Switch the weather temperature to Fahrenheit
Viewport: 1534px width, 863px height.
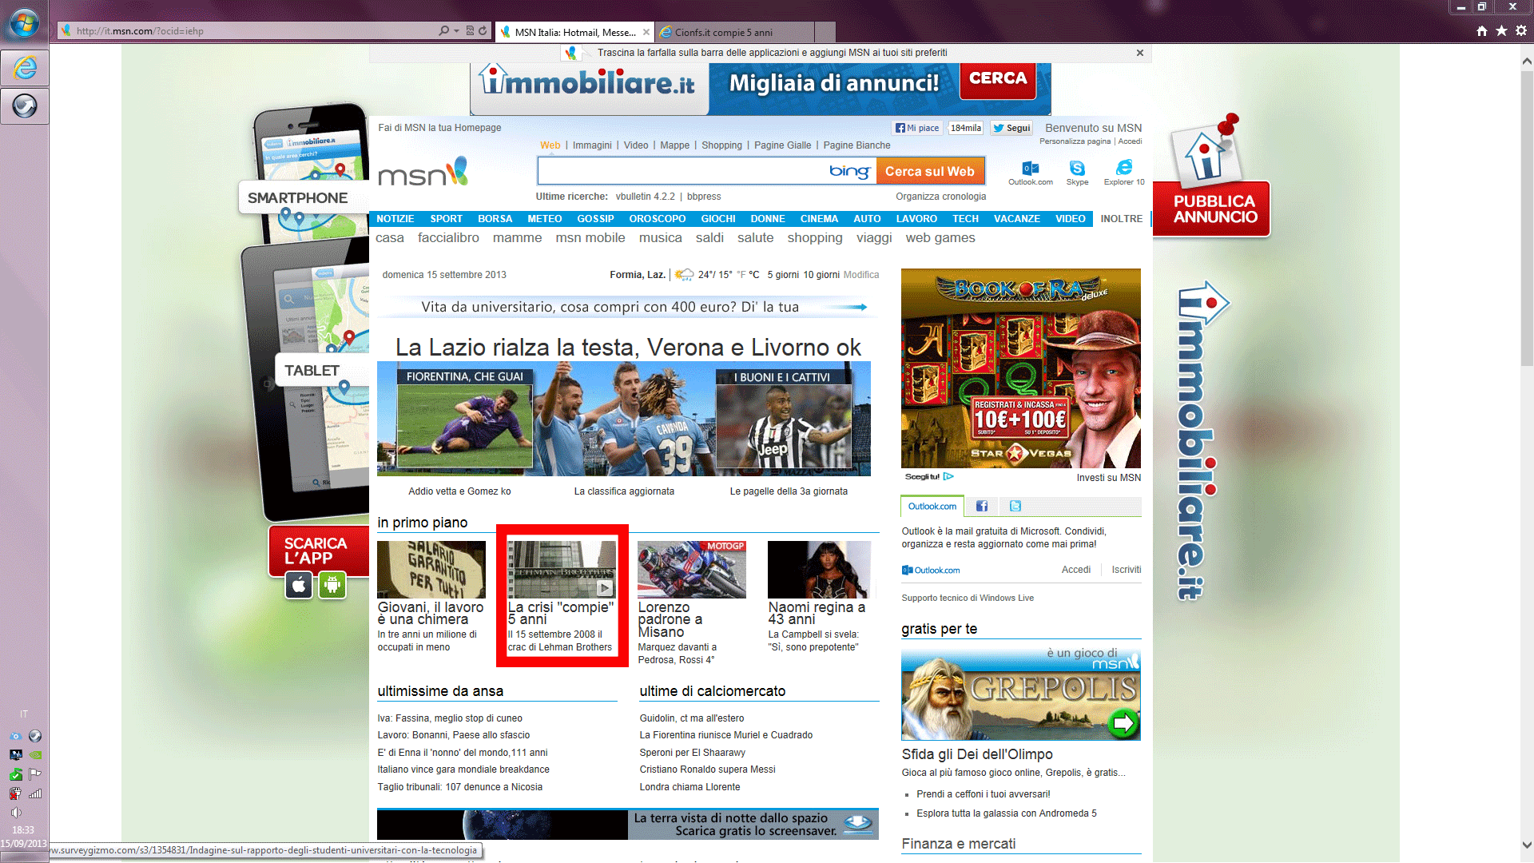741,274
